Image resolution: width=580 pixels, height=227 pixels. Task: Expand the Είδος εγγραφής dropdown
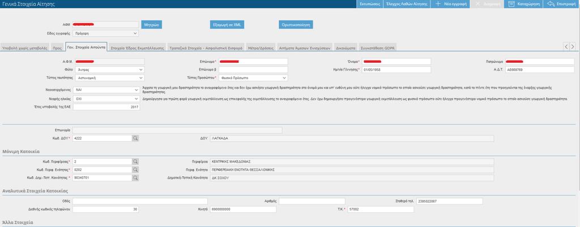(106, 33)
